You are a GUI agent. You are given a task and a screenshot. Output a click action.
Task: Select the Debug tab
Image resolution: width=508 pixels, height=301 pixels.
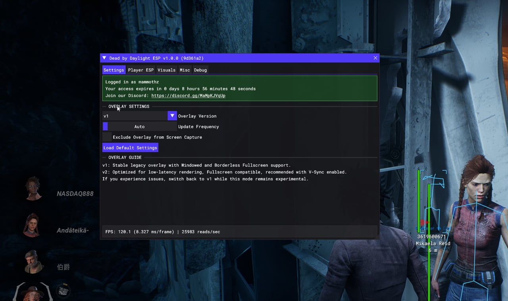[x=200, y=70]
